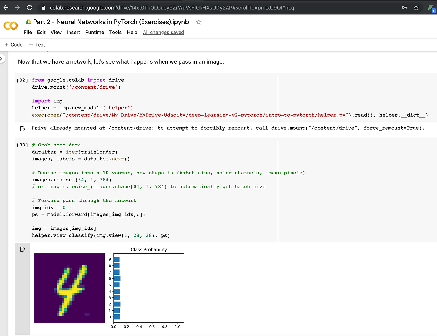
Task: Toggle execution state of cell [32]
Action: (x=22, y=80)
